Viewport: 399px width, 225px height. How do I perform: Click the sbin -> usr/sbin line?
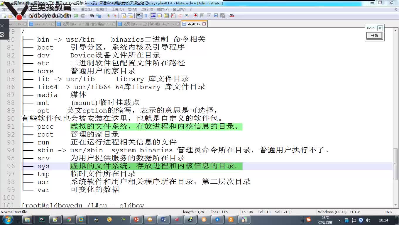click(x=176, y=150)
